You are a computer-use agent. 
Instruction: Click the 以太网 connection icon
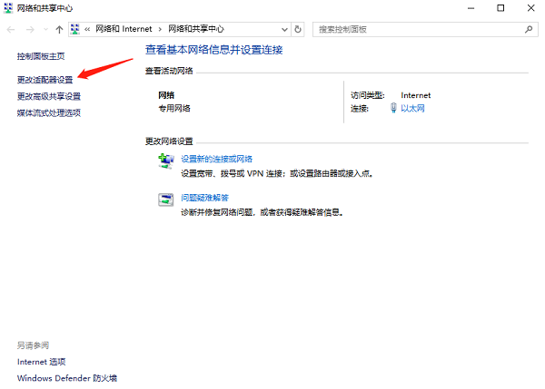coord(393,108)
